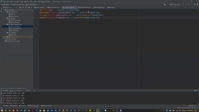This screenshot has width=199, height=112.
Task: Open the Help menu
Action: click(x=49, y=2)
